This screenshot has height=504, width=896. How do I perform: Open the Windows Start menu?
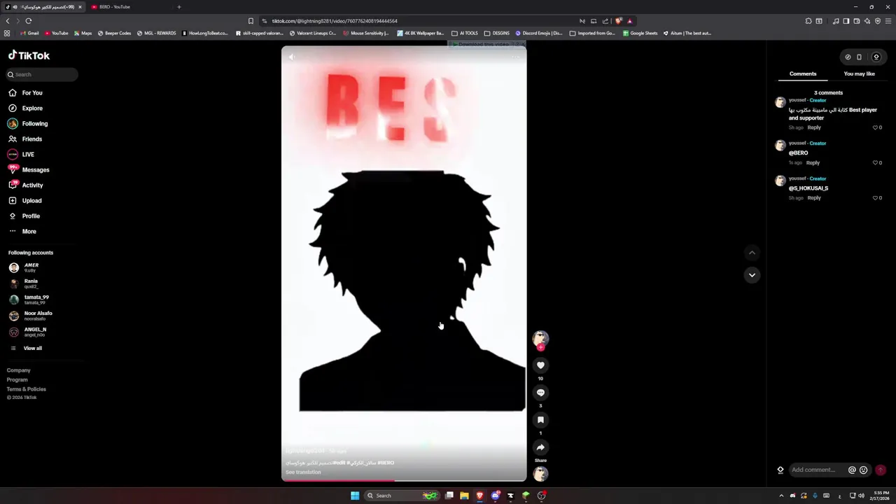pos(355,496)
